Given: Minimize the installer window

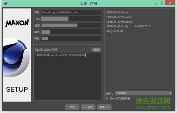Looking at the screenshot, I should coord(156,3).
